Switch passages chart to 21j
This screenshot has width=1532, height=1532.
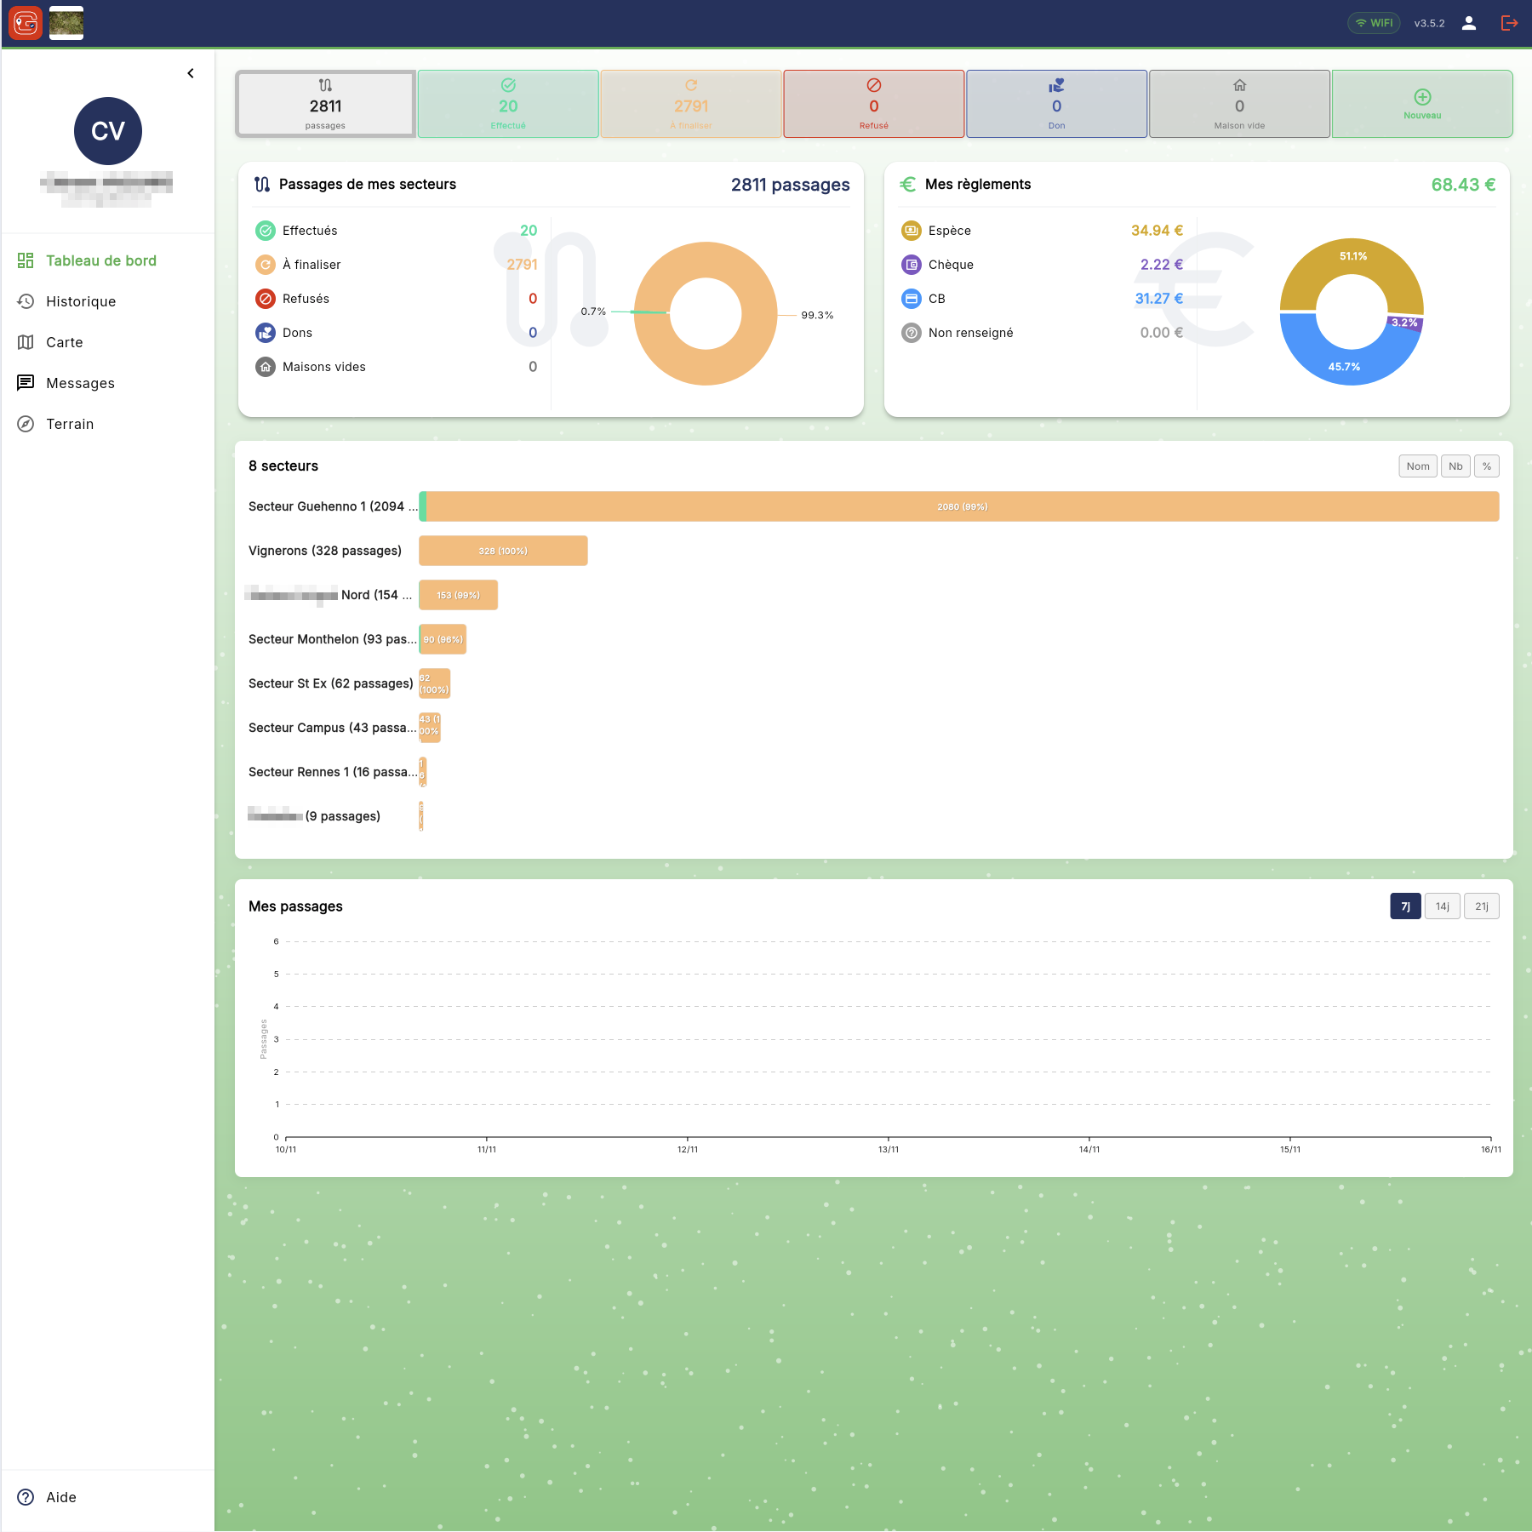point(1482,906)
